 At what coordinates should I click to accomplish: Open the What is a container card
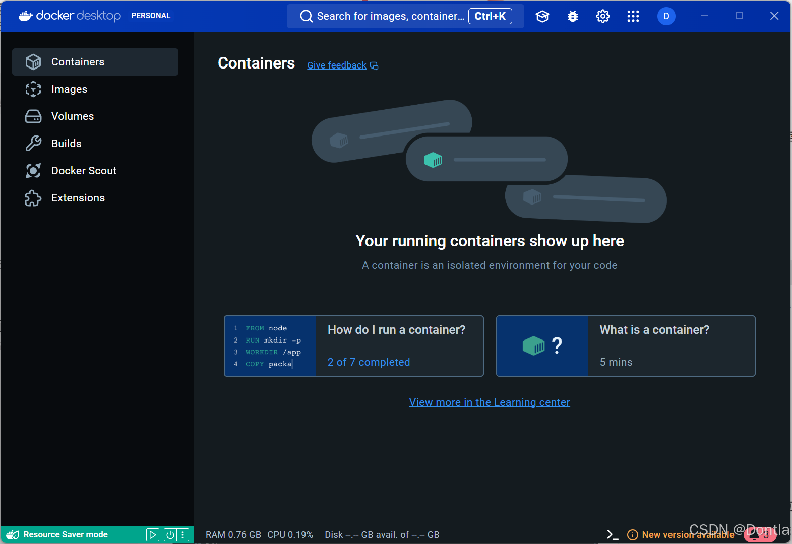(x=626, y=346)
